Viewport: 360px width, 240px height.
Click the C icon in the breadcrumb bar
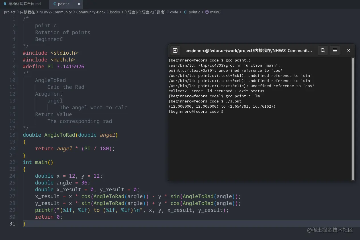click(x=185, y=12)
